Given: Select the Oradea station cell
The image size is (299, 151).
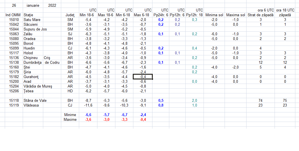Looking at the screenshot, I should click(33, 39).
